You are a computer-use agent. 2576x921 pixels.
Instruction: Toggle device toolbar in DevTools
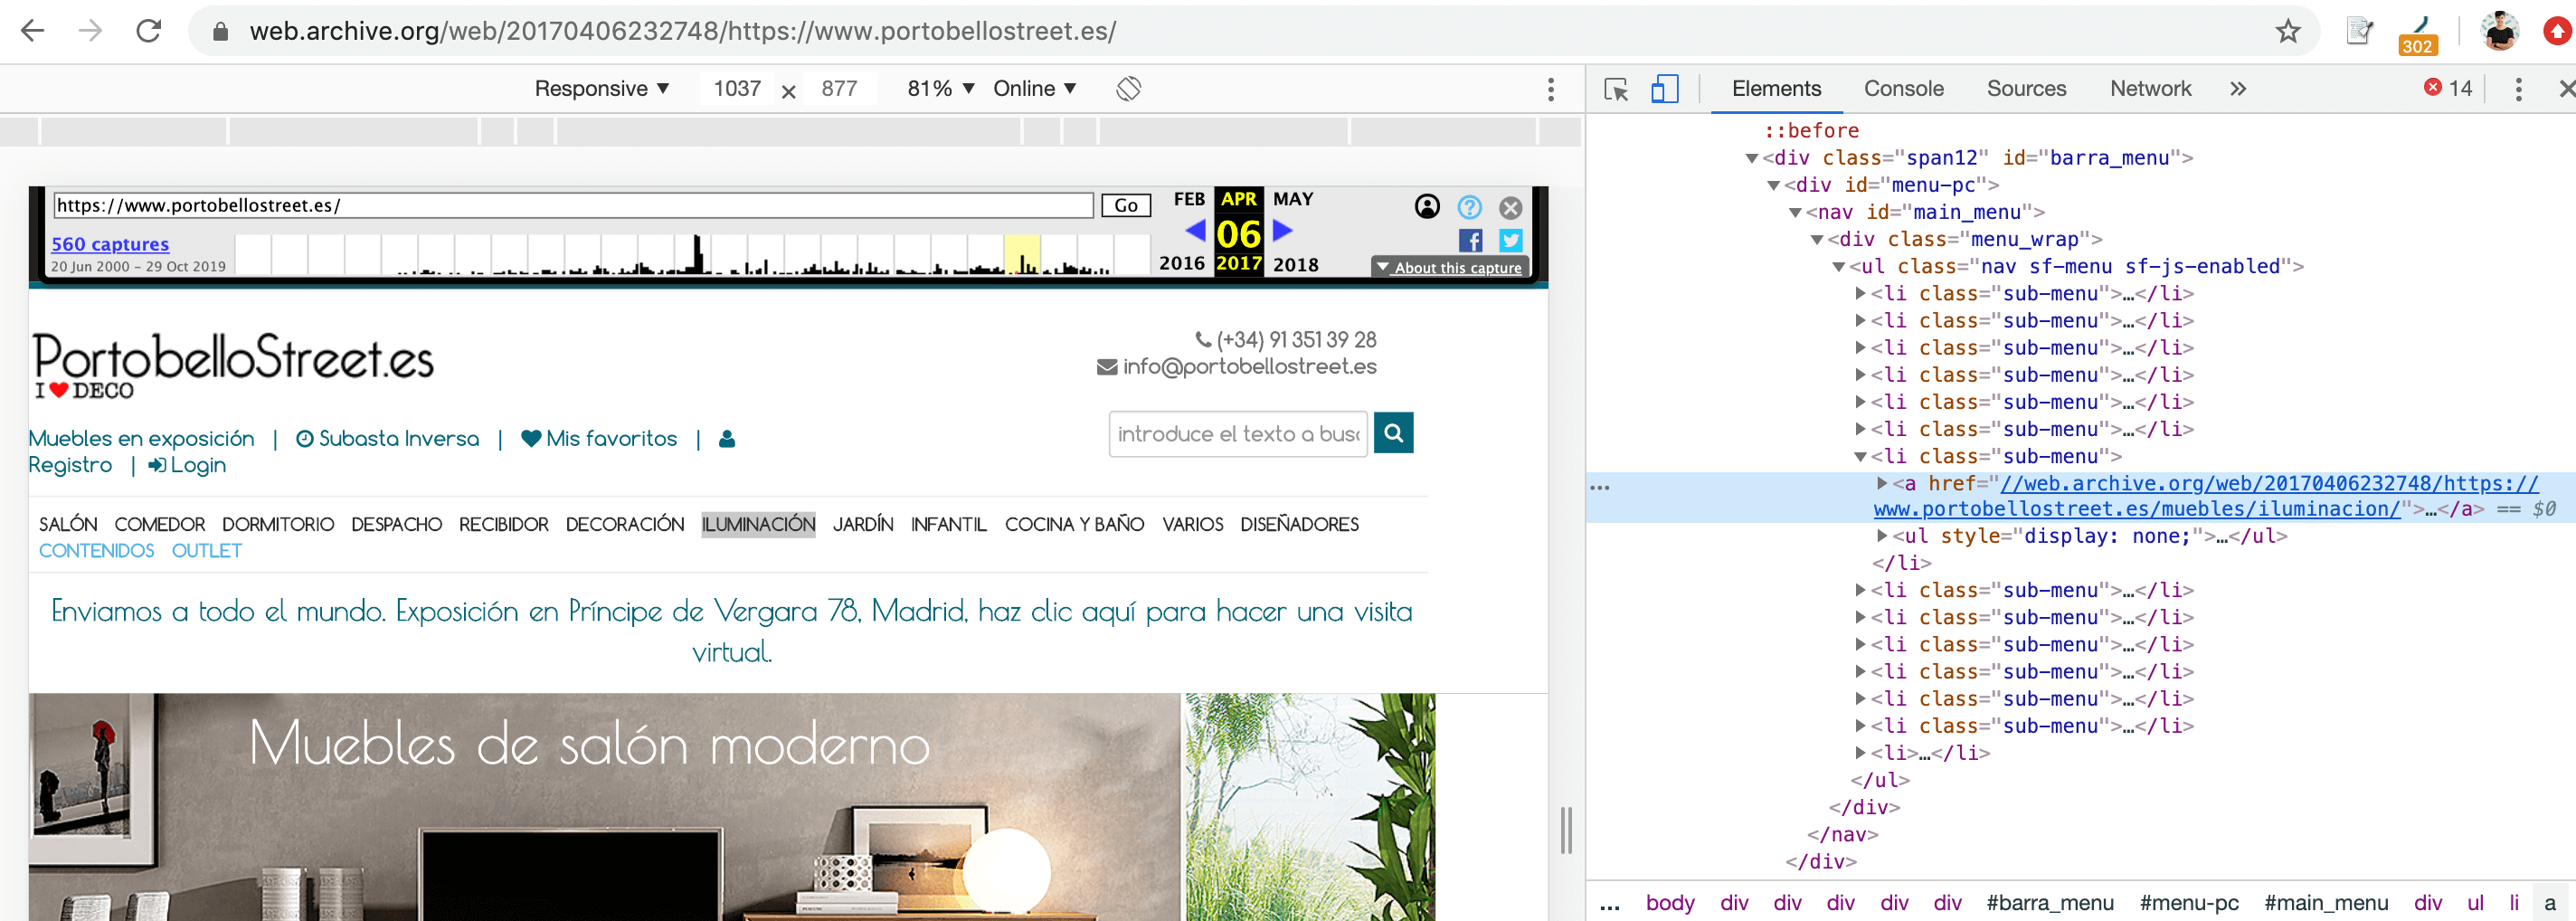(1665, 89)
